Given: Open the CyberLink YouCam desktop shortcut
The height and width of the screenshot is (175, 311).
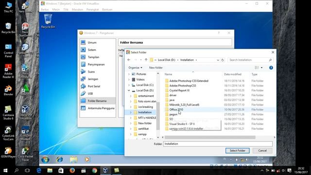Looking at the screenshot, I should point(8,133).
